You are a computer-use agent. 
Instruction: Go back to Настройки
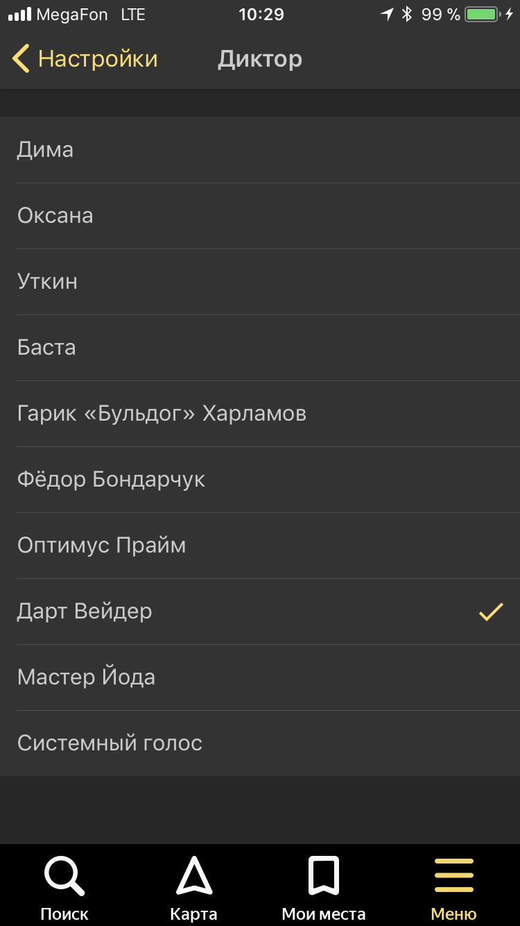(x=98, y=59)
